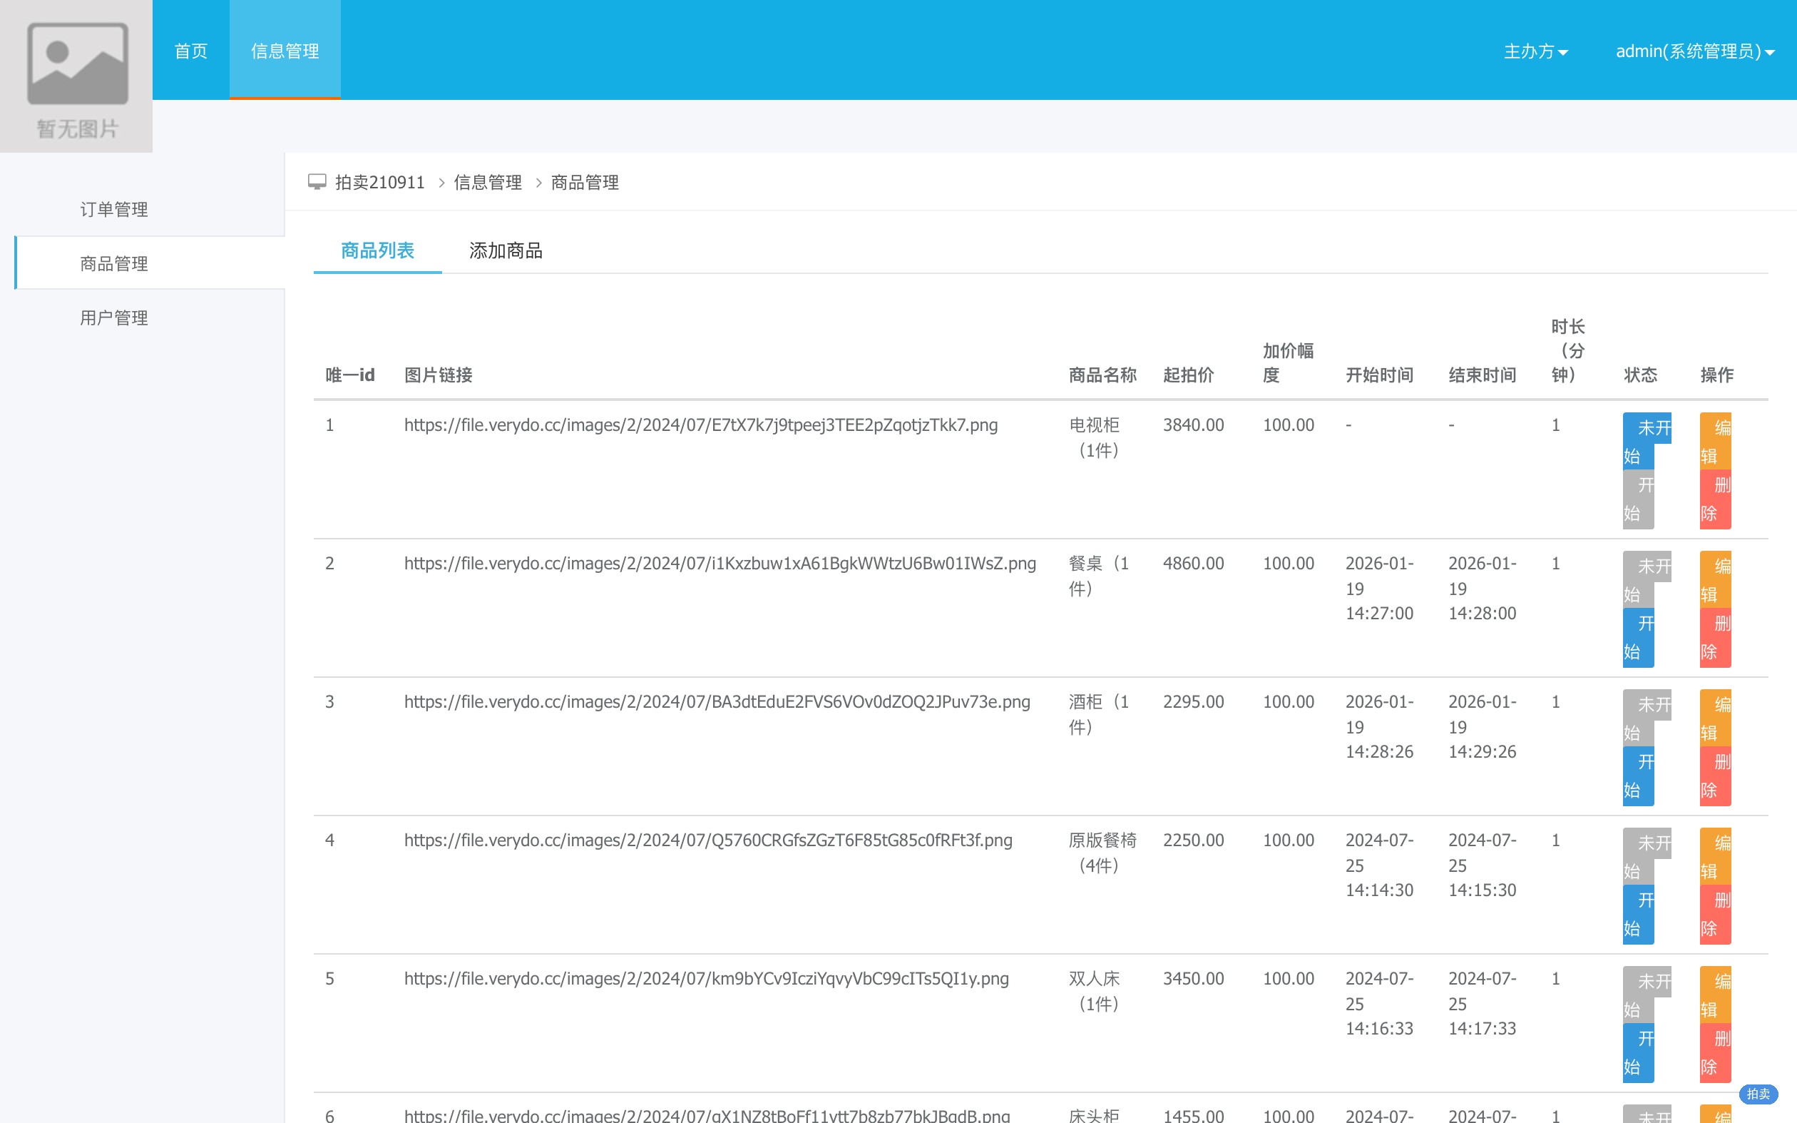Delete the 双人床 product

[x=1716, y=1052]
